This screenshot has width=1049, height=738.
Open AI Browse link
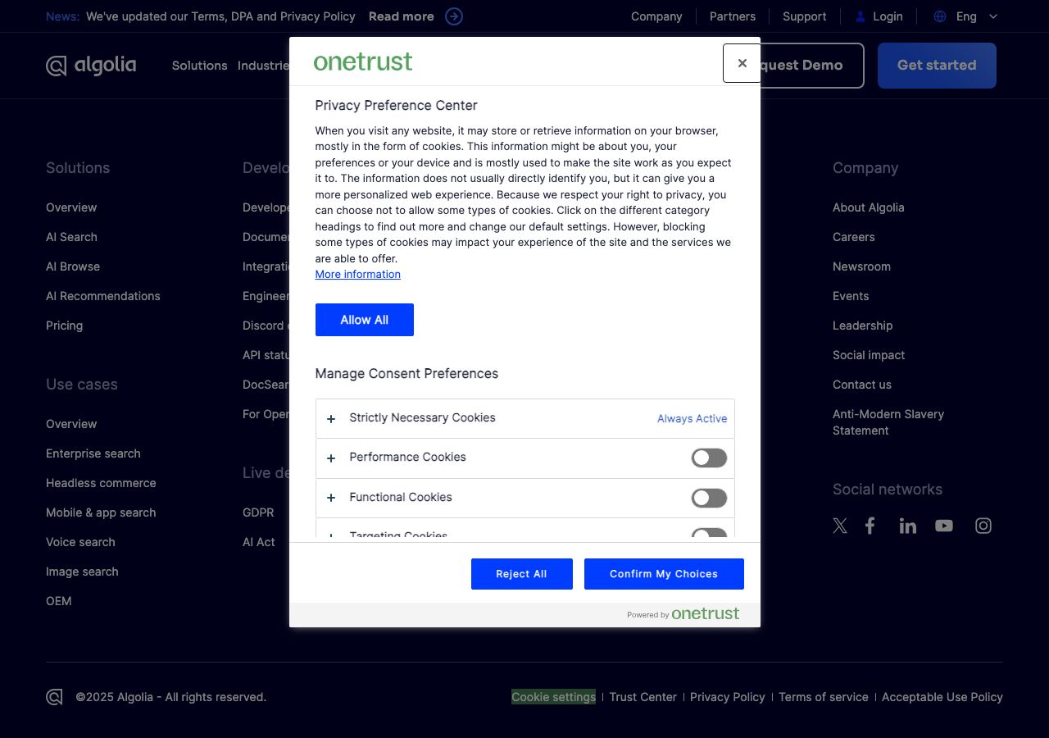click(73, 266)
